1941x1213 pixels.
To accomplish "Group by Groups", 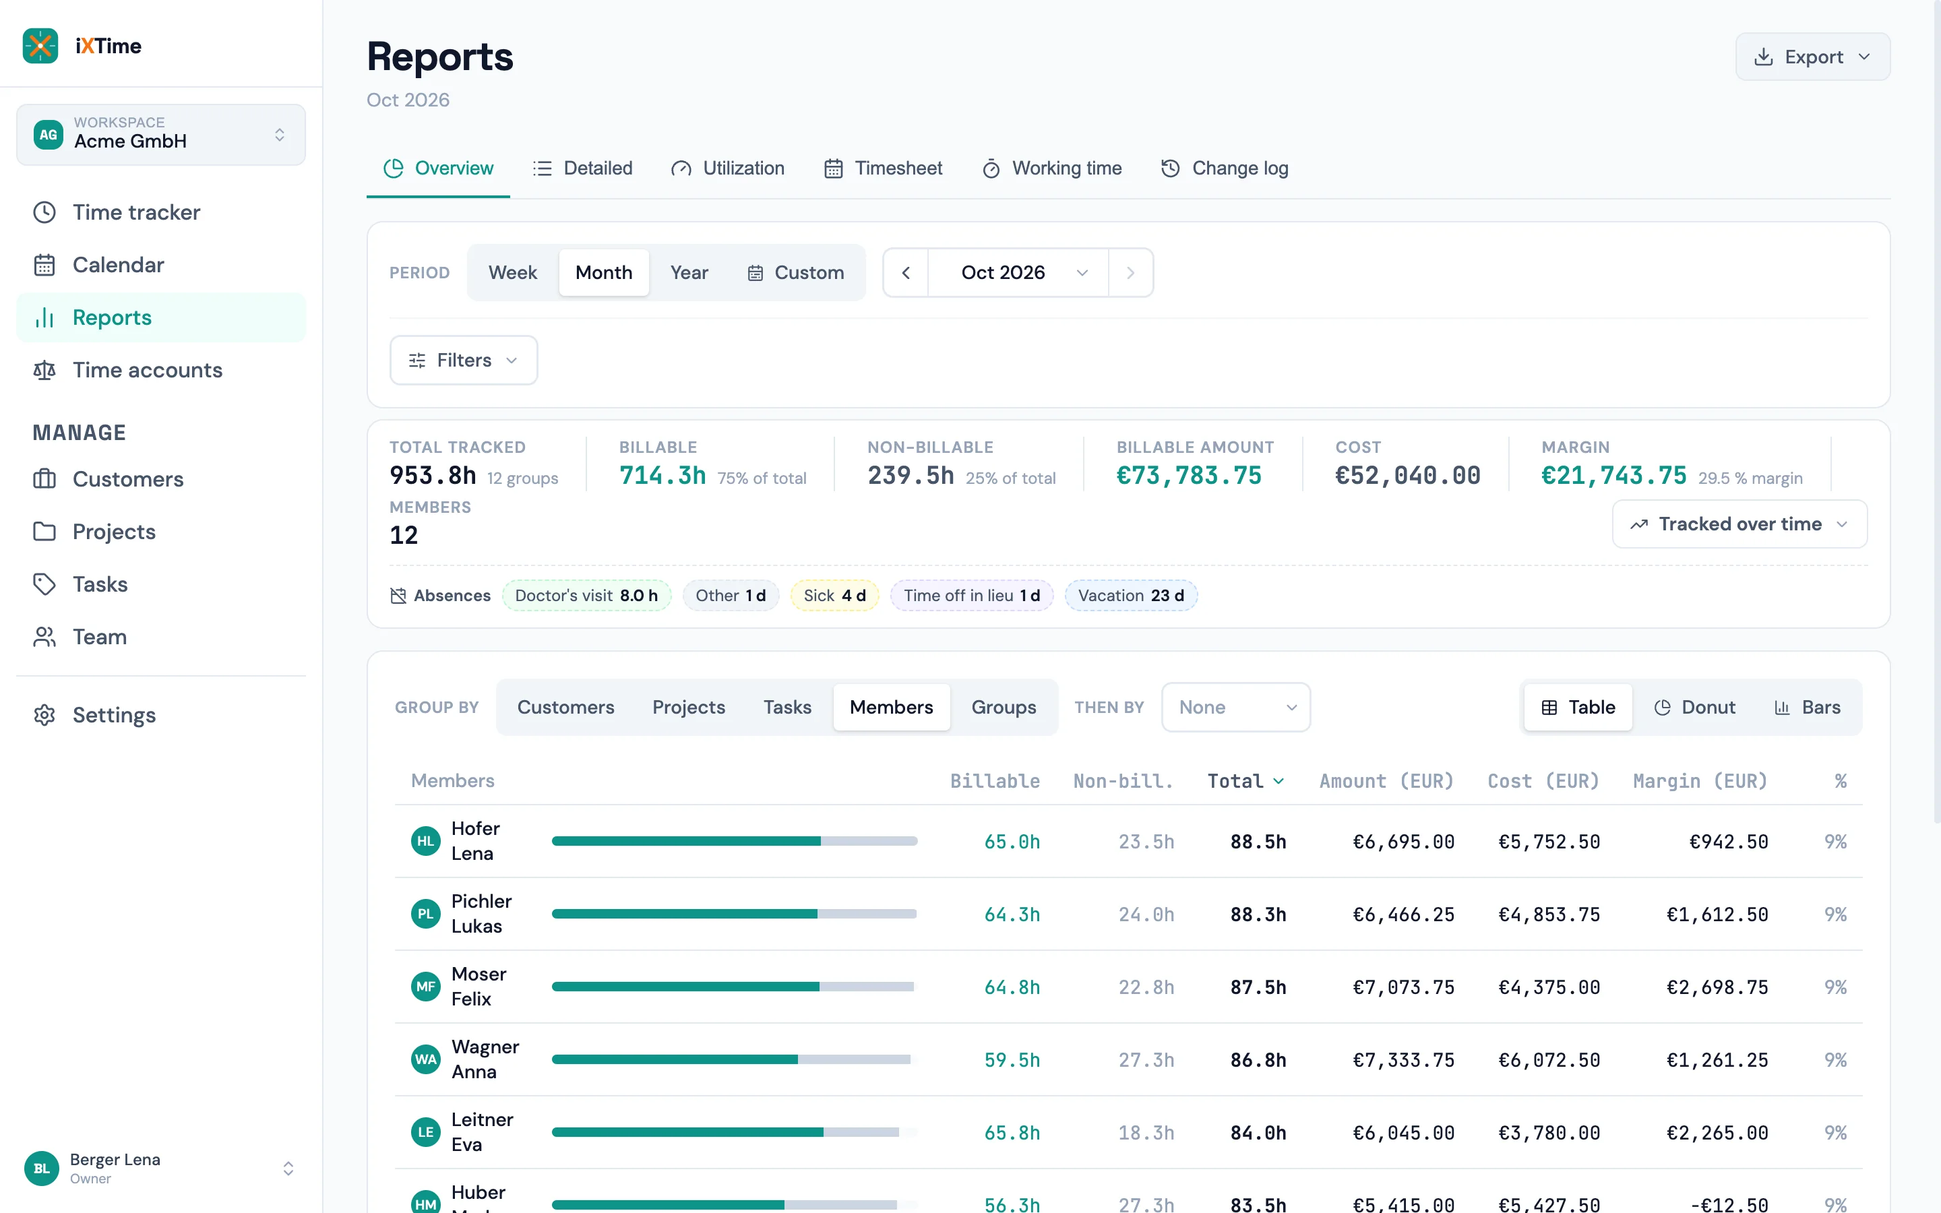I will 1004,707.
